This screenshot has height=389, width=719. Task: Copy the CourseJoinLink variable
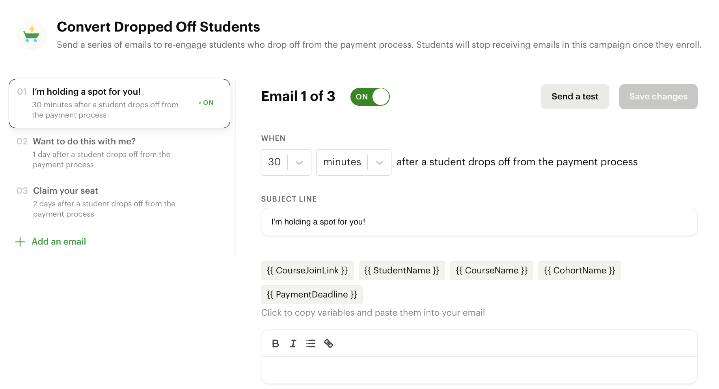coord(307,271)
